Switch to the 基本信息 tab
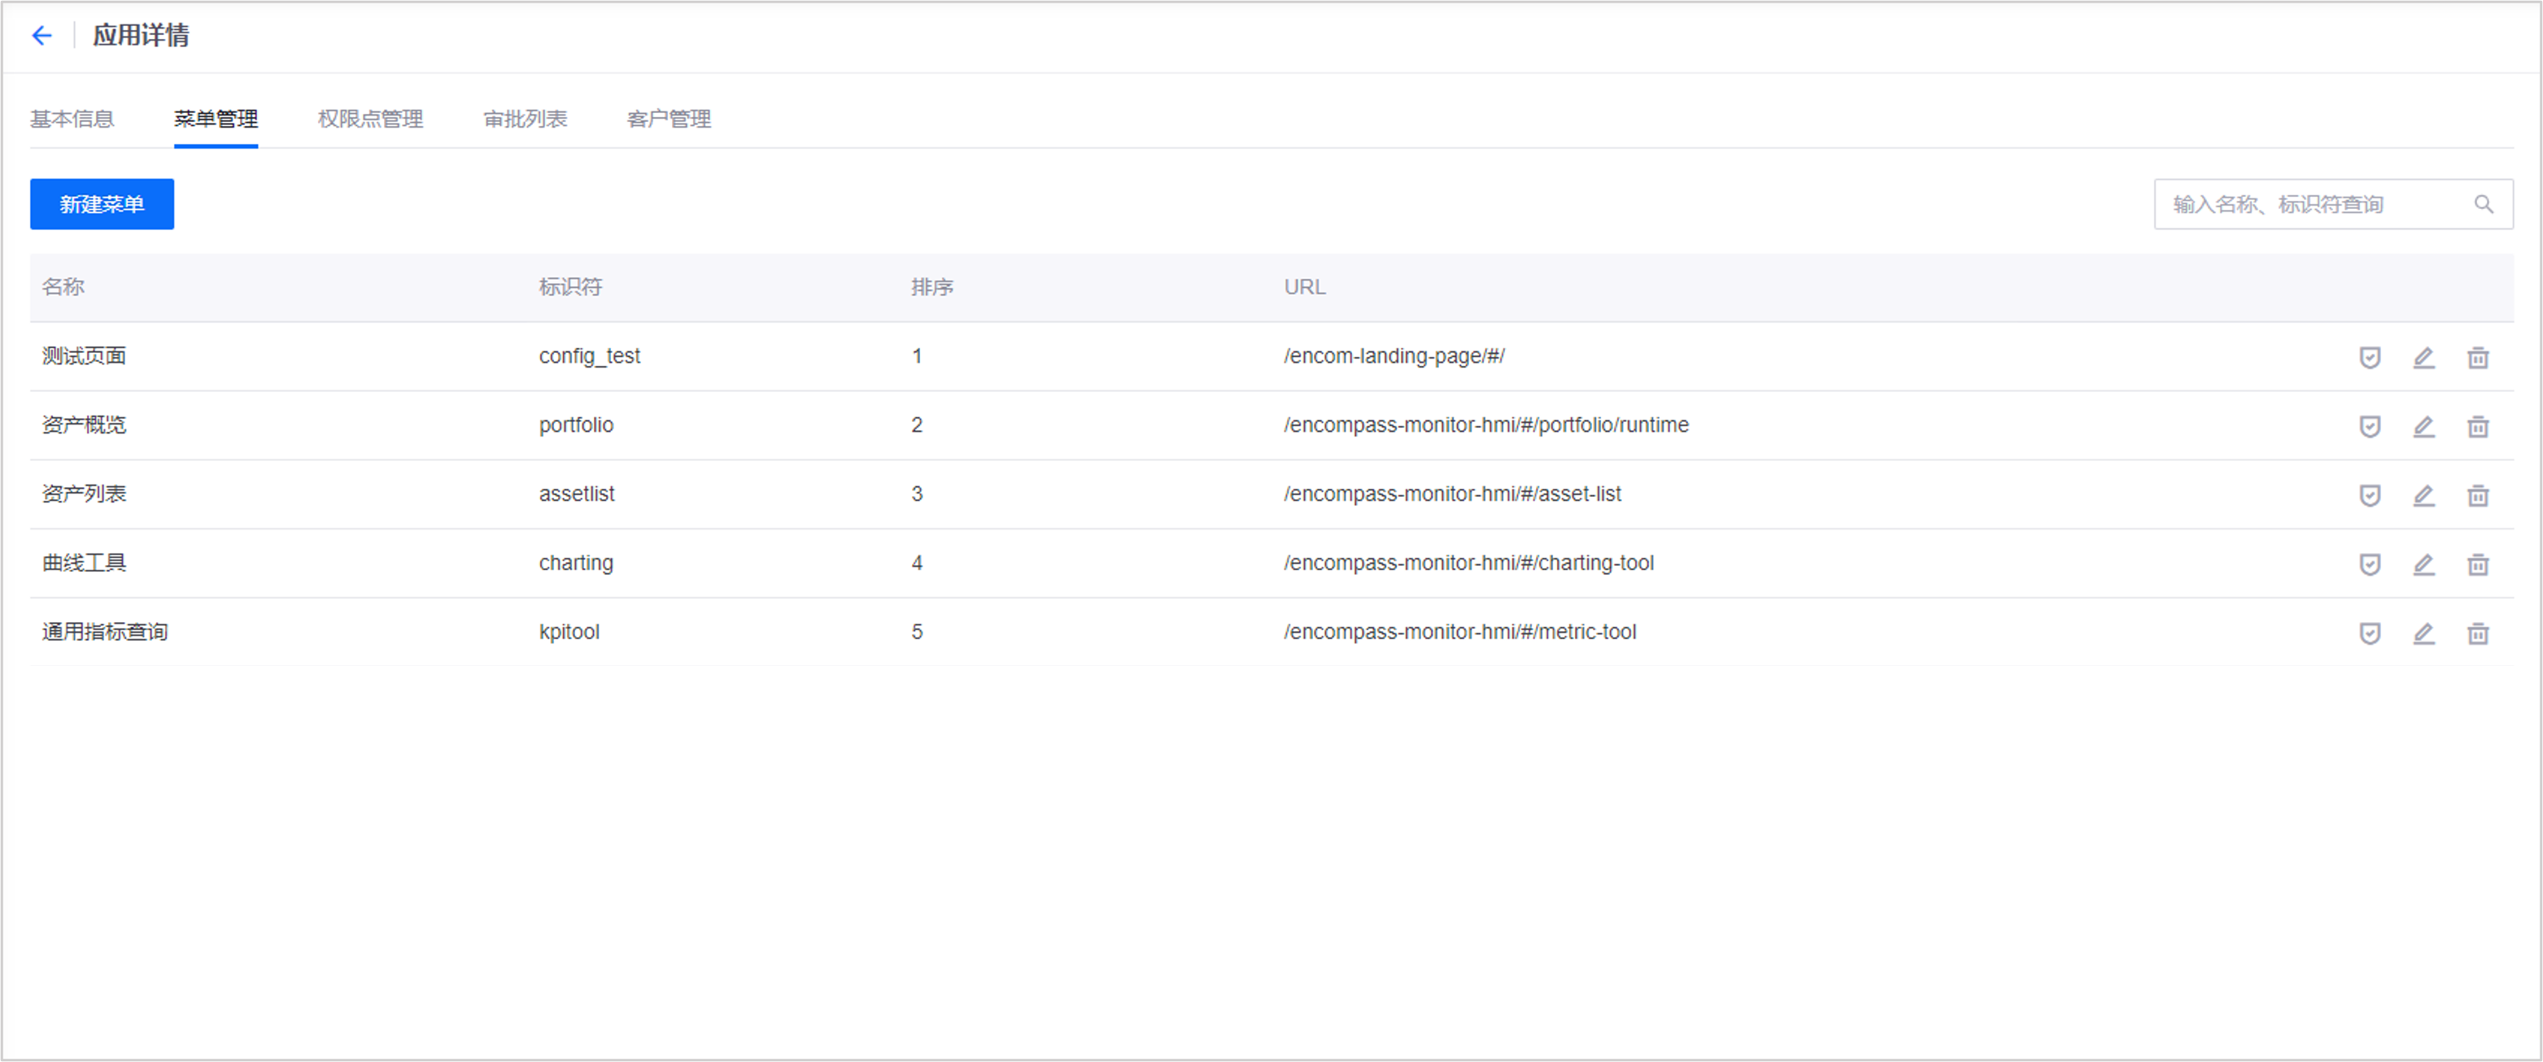Viewport: 2543px width, 1062px height. [x=72, y=120]
